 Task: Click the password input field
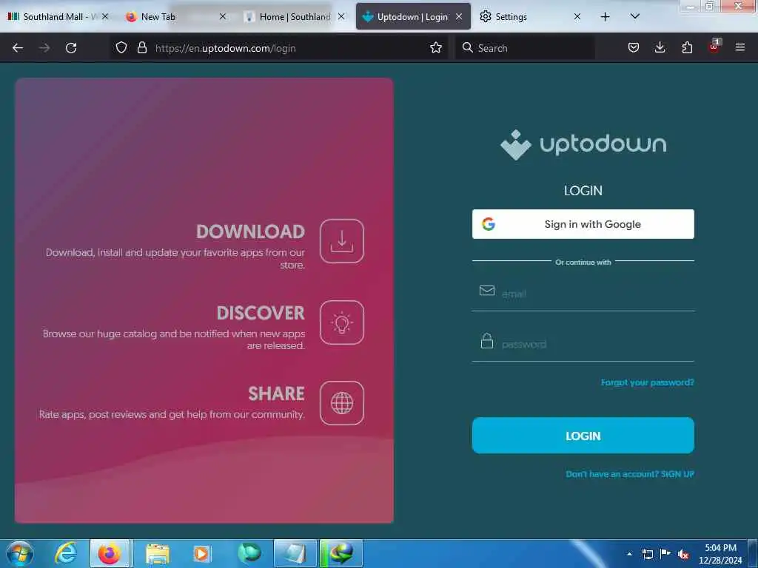click(x=583, y=344)
